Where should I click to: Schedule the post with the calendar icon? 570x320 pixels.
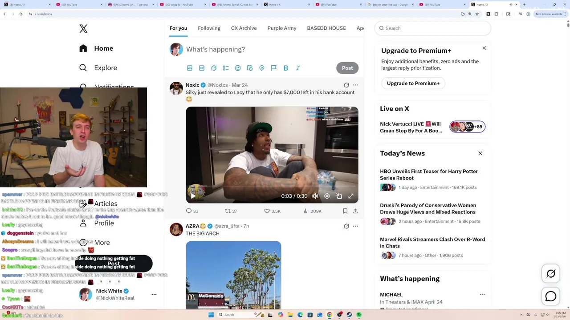tap(250, 68)
